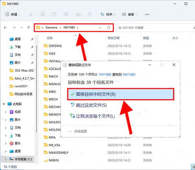Refresh the NX1980 folder view
Viewport: 195px width, 170px height.
pos(108,28)
